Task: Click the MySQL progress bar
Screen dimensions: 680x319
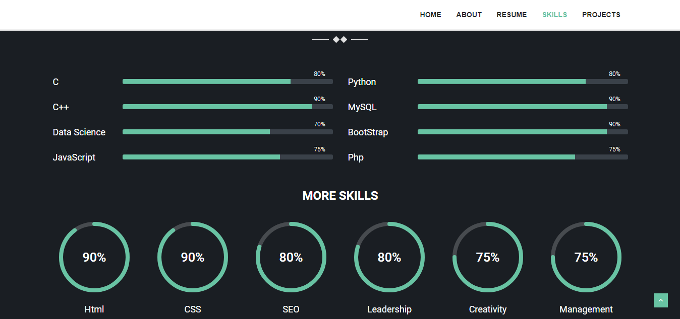Action: [x=523, y=107]
